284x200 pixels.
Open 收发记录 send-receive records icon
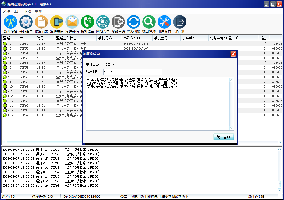tap(41, 22)
